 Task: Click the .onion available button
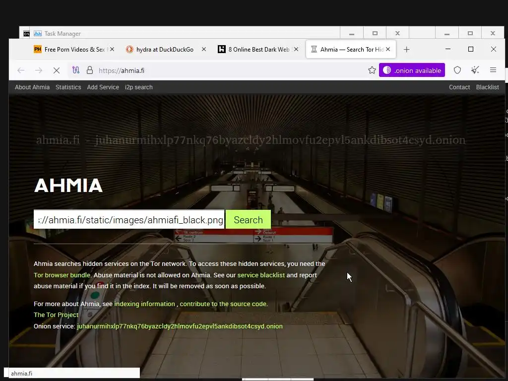(x=412, y=70)
